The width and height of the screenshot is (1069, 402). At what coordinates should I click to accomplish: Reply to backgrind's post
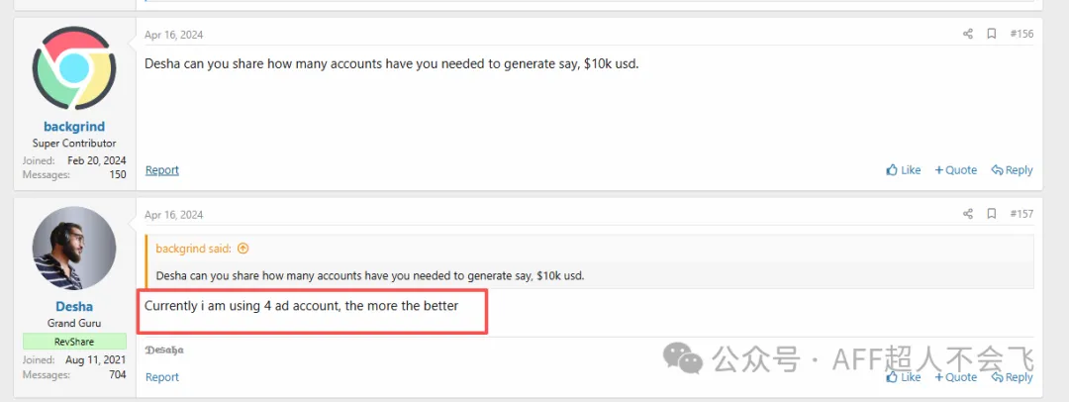pyautogui.click(x=1012, y=170)
